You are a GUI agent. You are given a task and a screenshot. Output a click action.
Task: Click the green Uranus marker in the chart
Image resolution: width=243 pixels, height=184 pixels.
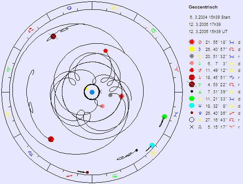tap(165, 117)
